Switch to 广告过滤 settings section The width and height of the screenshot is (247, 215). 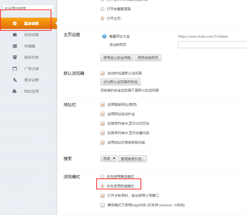(x=31, y=69)
